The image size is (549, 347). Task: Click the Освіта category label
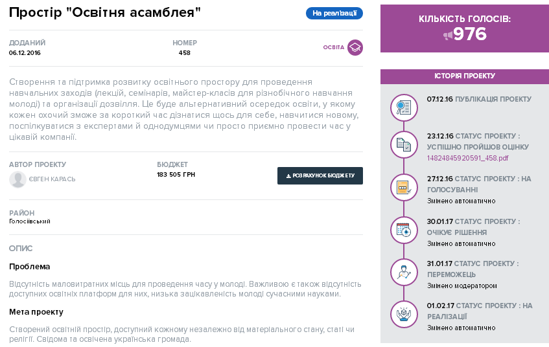[x=333, y=47]
